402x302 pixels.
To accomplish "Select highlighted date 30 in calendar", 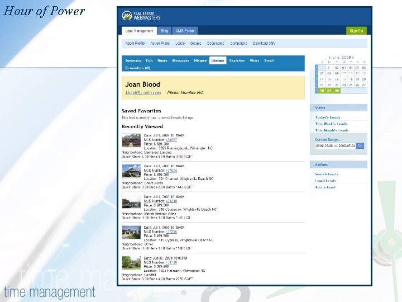I will (x=337, y=91).
